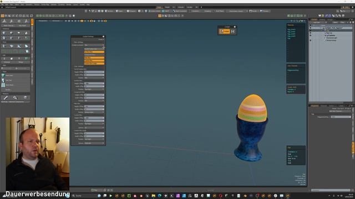Open Symmetry dropdown in toolbar
355x199 pixels.
click(x=195, y=11)
